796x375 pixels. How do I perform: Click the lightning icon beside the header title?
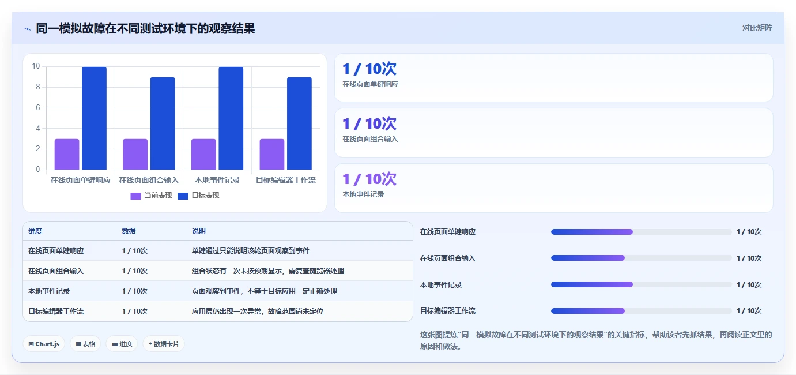click(x=27, y=29)
